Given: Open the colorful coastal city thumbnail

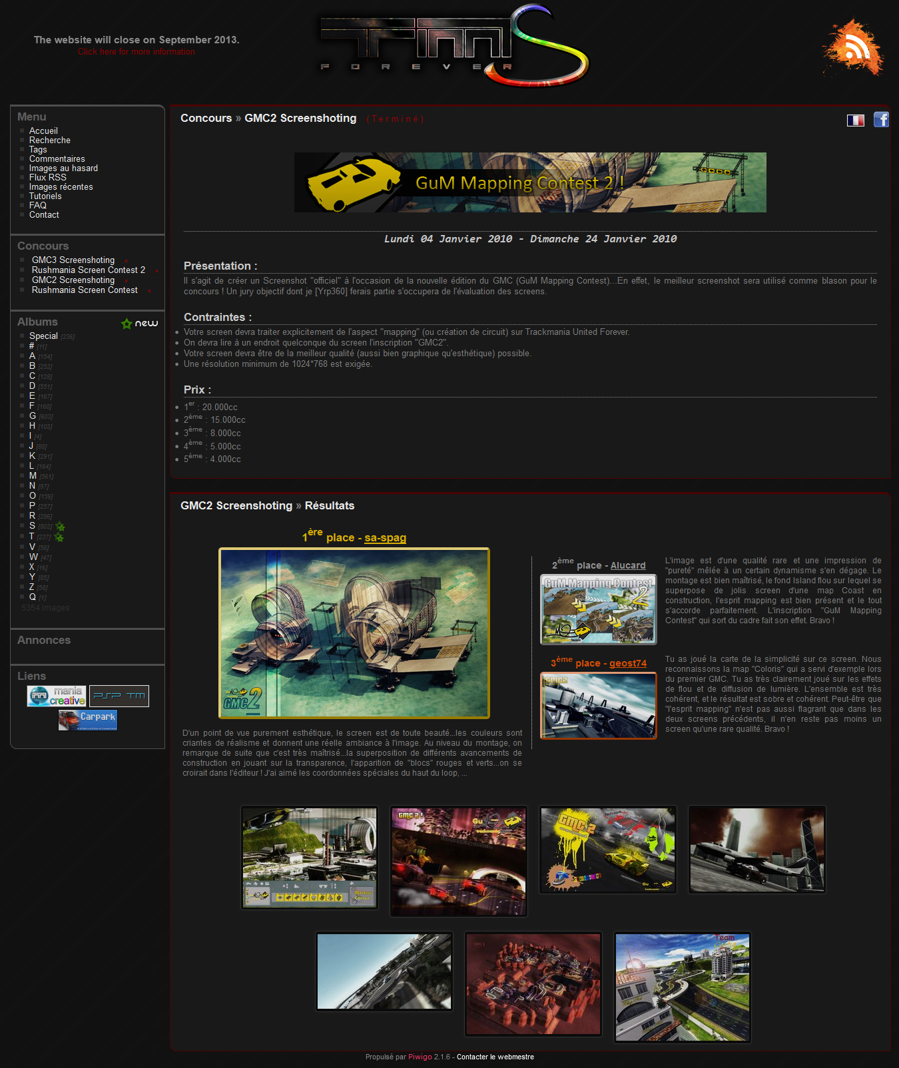Looking at the screenshot, I should 683,987.
